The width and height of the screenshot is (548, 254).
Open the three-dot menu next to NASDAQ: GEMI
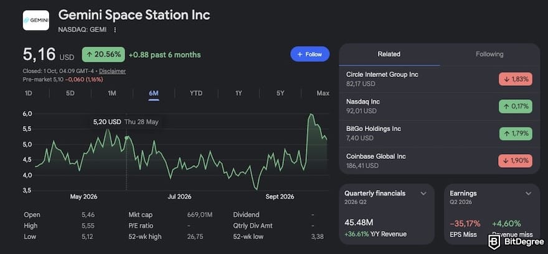pos(115,30)
